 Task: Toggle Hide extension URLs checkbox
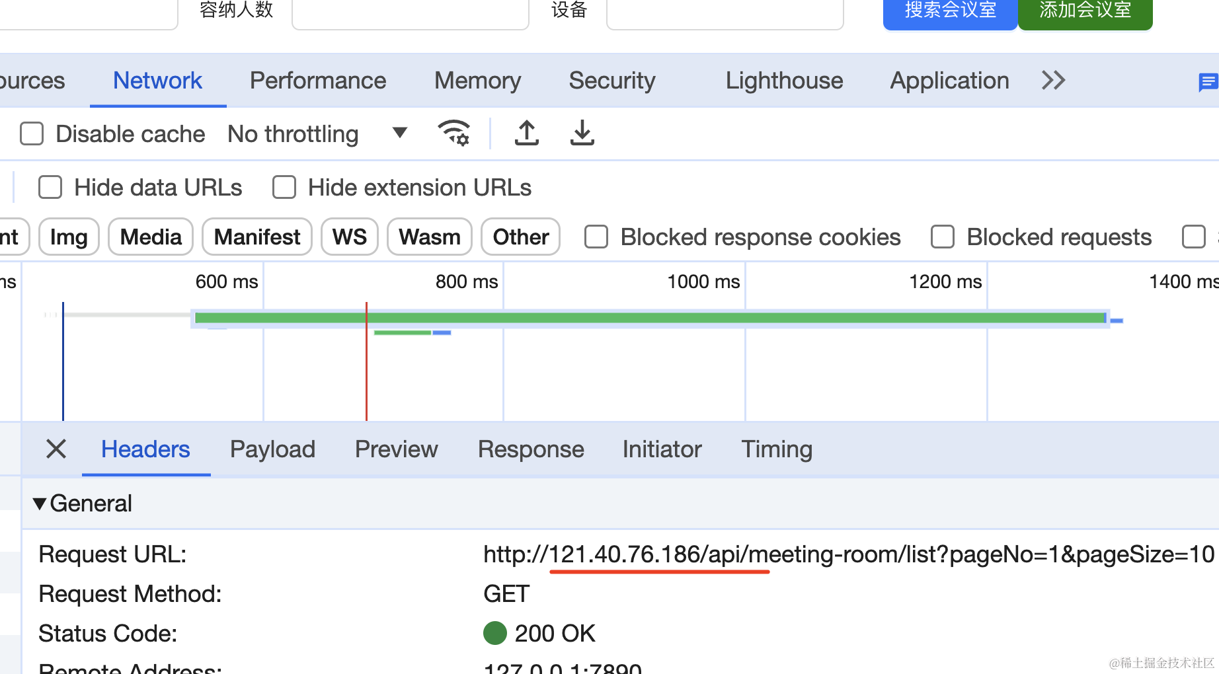click(284, 187)
